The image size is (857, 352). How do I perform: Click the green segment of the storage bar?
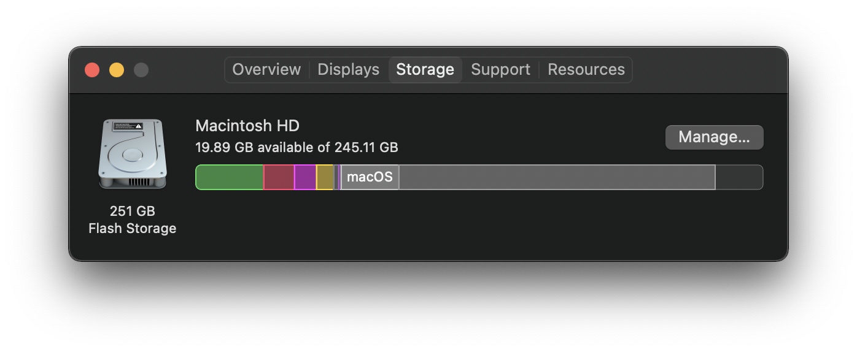(230, 177)
